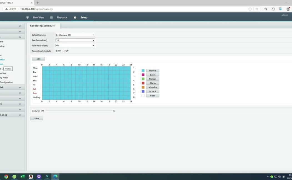Screen dimensions: 292x180
Task: Go to the Playback tab
Action: (62, 17)
